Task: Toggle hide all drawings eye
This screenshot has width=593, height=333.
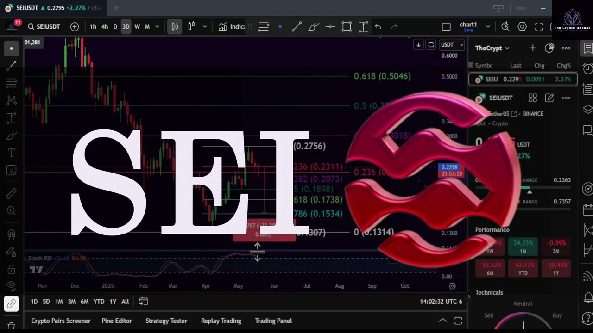Action: 11,286
